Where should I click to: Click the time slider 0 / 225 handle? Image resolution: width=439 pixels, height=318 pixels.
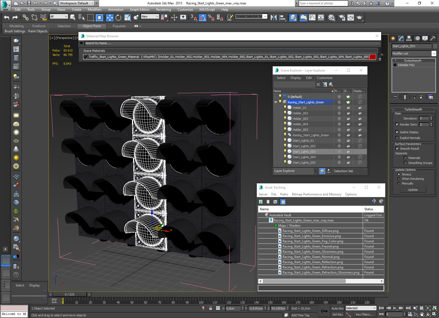point(70,294)
